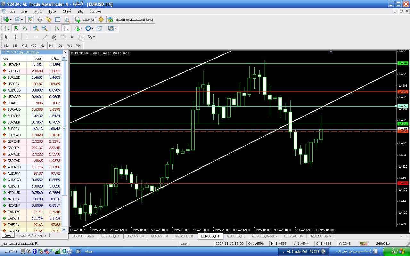Expand the templates dropdown arrow
This screenshot has width=410, height=256.
[115, 28]
